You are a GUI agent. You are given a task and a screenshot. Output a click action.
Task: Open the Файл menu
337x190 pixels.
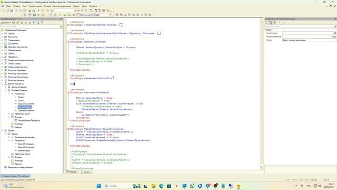coord(8,6)
